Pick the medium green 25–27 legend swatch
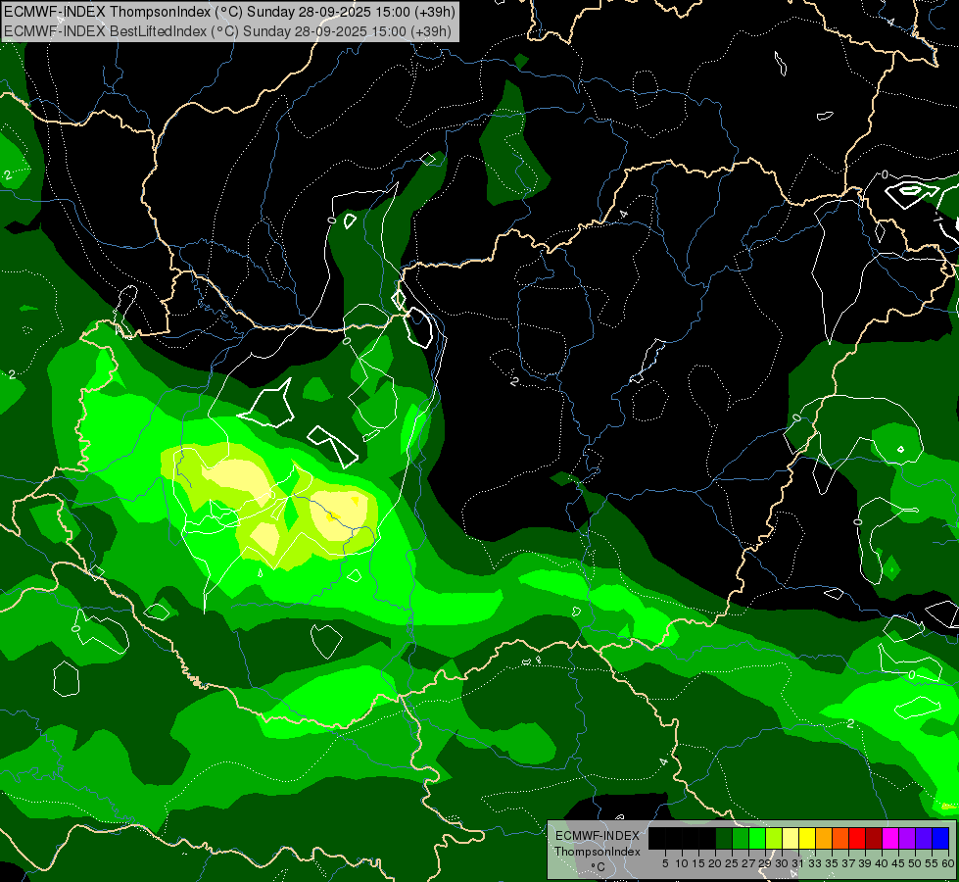The image size is (959, 882). [740, 838]
